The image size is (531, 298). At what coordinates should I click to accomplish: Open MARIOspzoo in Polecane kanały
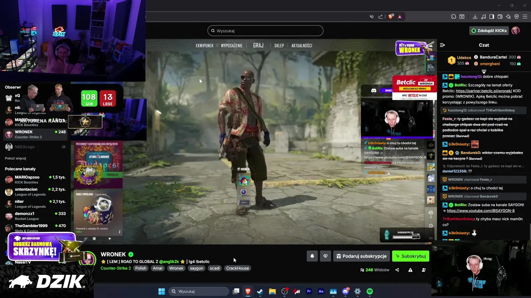point(35,180)
